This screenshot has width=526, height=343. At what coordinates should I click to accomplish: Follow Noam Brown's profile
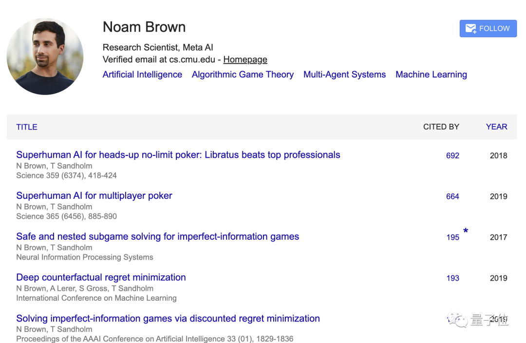pyautogui.click(x=488, y=29)
